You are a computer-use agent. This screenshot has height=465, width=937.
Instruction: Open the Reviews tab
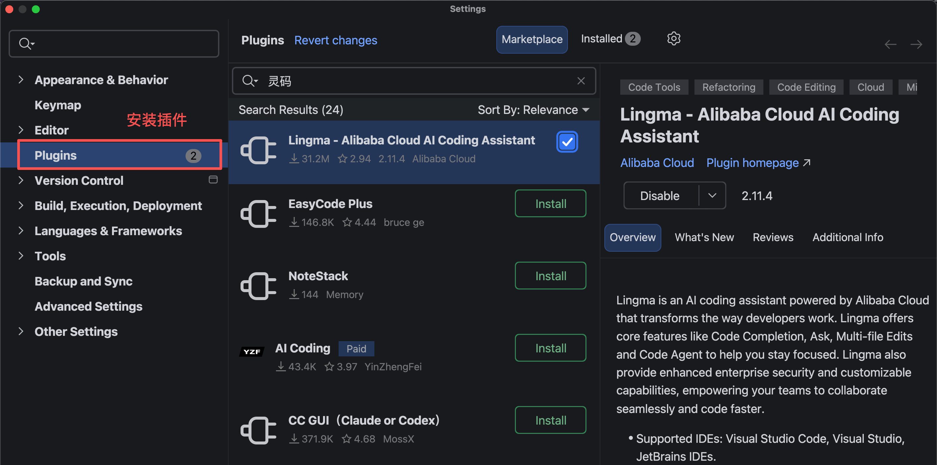point(773,237)
